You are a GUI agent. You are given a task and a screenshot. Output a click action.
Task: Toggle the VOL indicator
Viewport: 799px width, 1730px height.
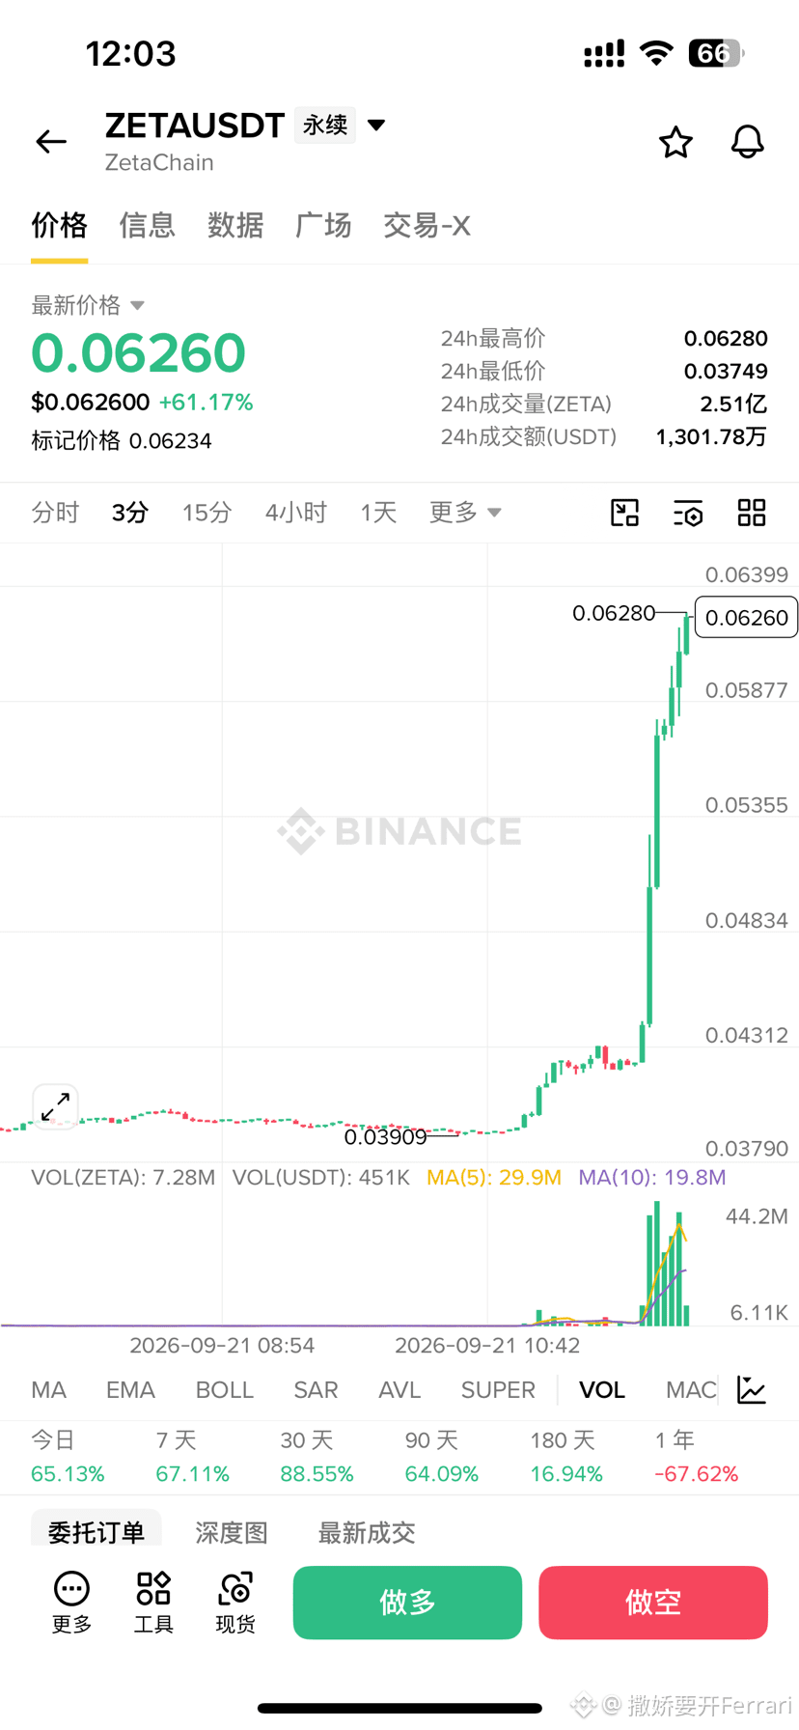[x=602, y=1390]
